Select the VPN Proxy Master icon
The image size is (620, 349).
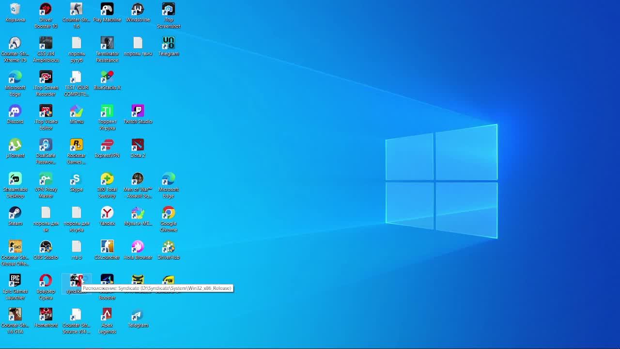(x=46, y=185)
